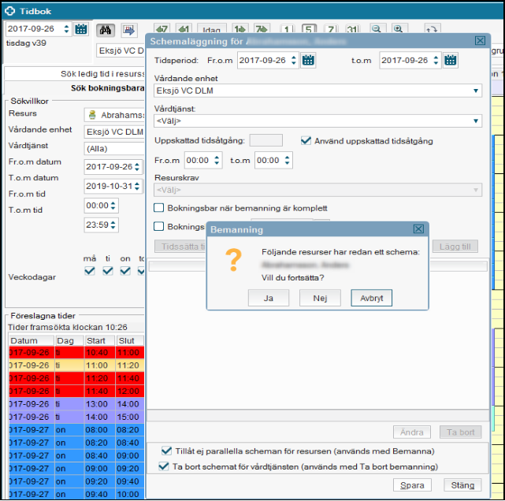Open calendar picker beside the main date field
This screenshot has height=501, width=505.
point(81,30)
